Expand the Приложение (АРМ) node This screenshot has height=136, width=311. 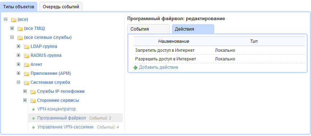[x=19, y=73]
